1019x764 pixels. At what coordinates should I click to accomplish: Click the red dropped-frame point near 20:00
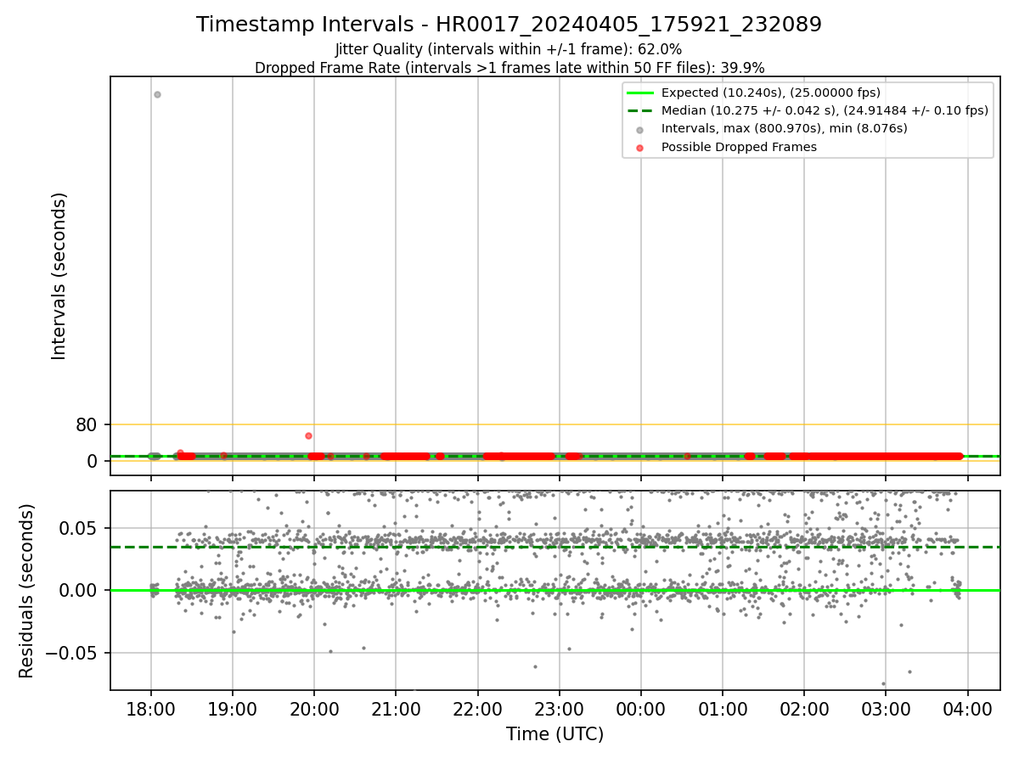tap(309, 435)
